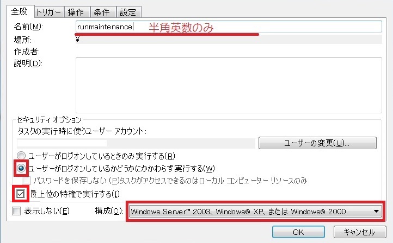The width and height of the screenshot is (393, 243).
Task: Click the キャンセル button
Action: coord(359,232)
